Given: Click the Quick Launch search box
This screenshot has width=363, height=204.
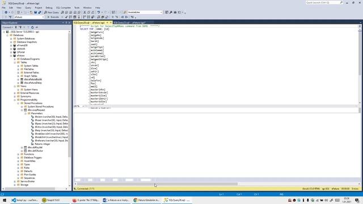Looking at the screenshot, I should coord(324,2).
